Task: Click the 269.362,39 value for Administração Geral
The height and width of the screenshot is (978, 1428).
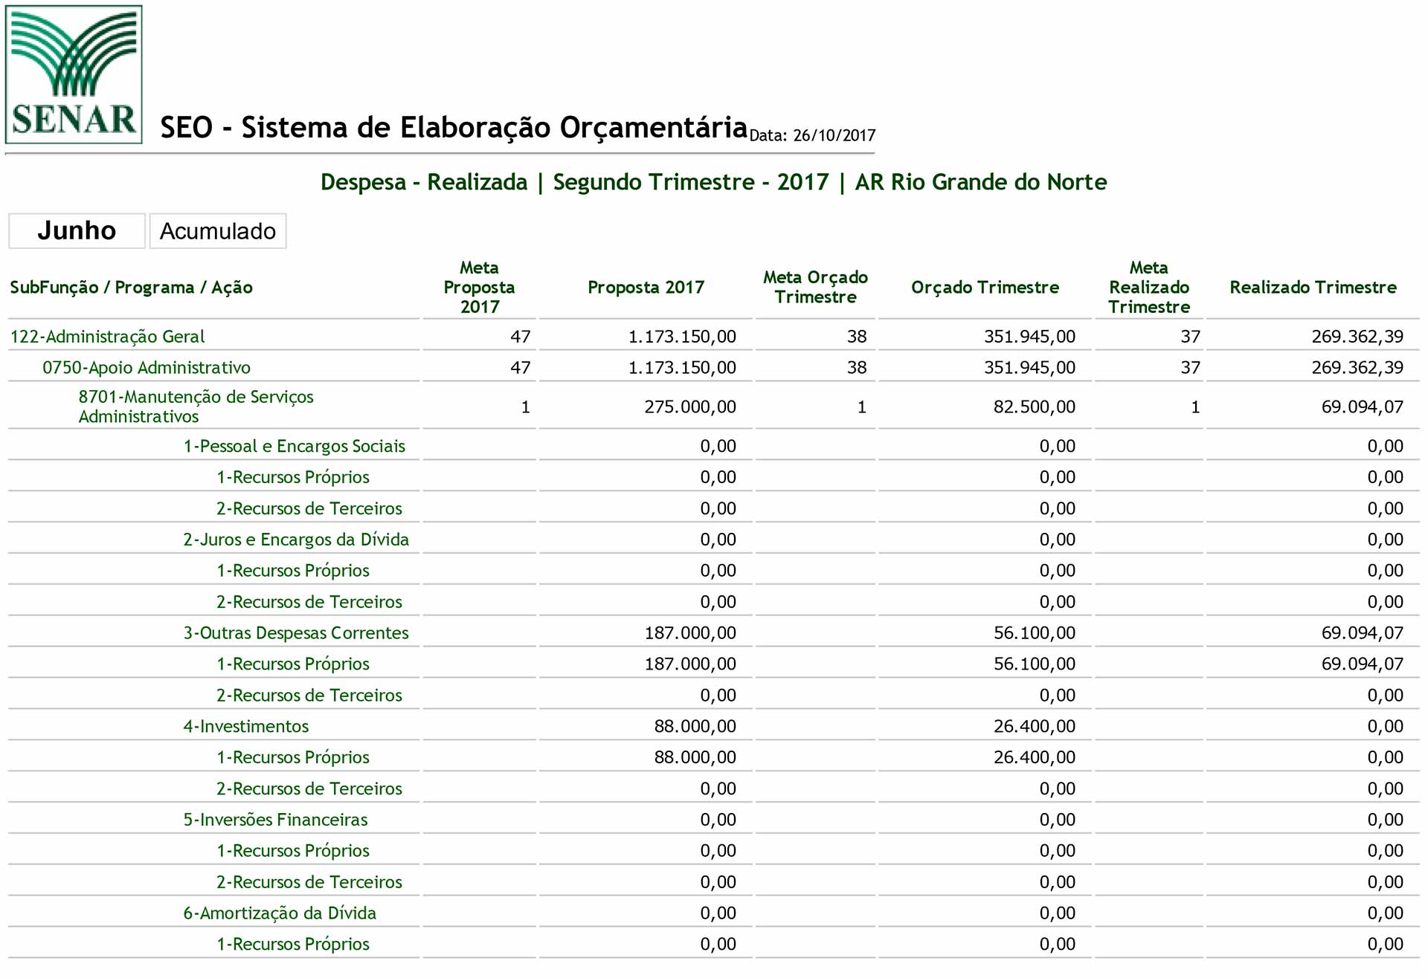Action: pyautogui.click(x=1357, y=337)
